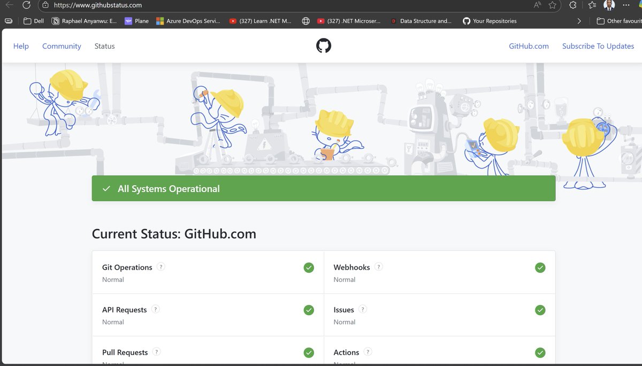Click the favorite star icon in address bar
Screen dimensions: 642x366
coord(552,5)
